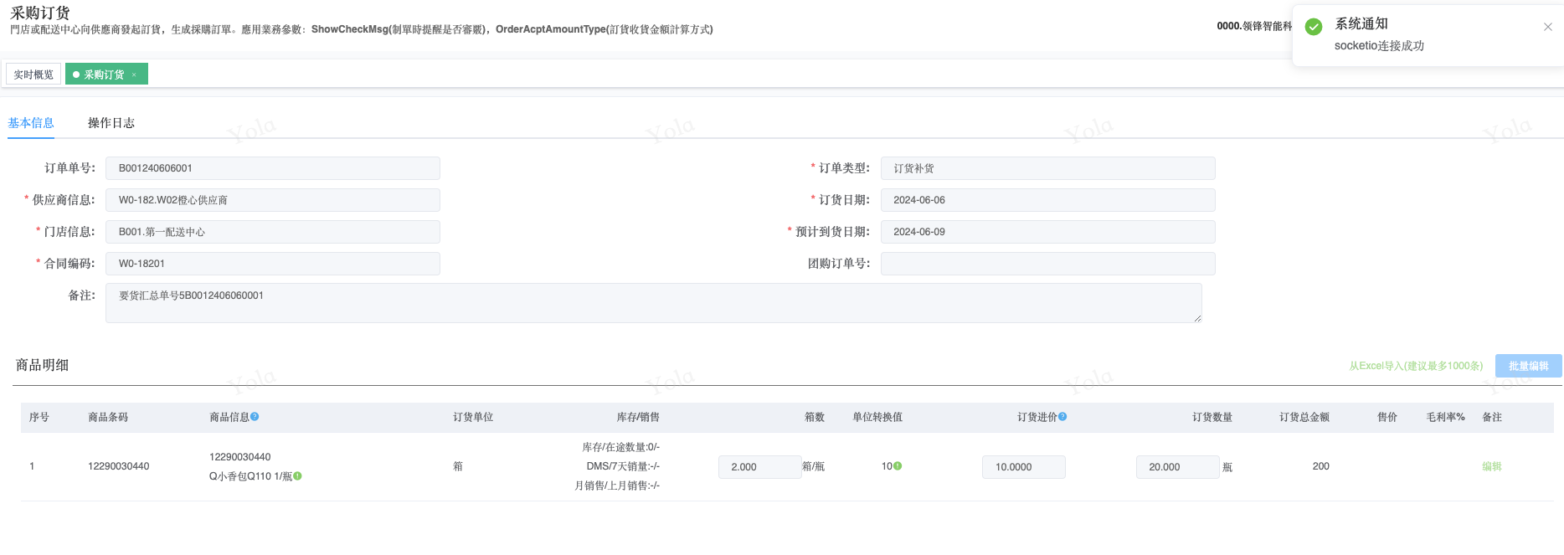Image resolution: width=1564 pixels, height=555 pixels.
Task: Close the 系统通知 notification popup
Action: 1548,27
